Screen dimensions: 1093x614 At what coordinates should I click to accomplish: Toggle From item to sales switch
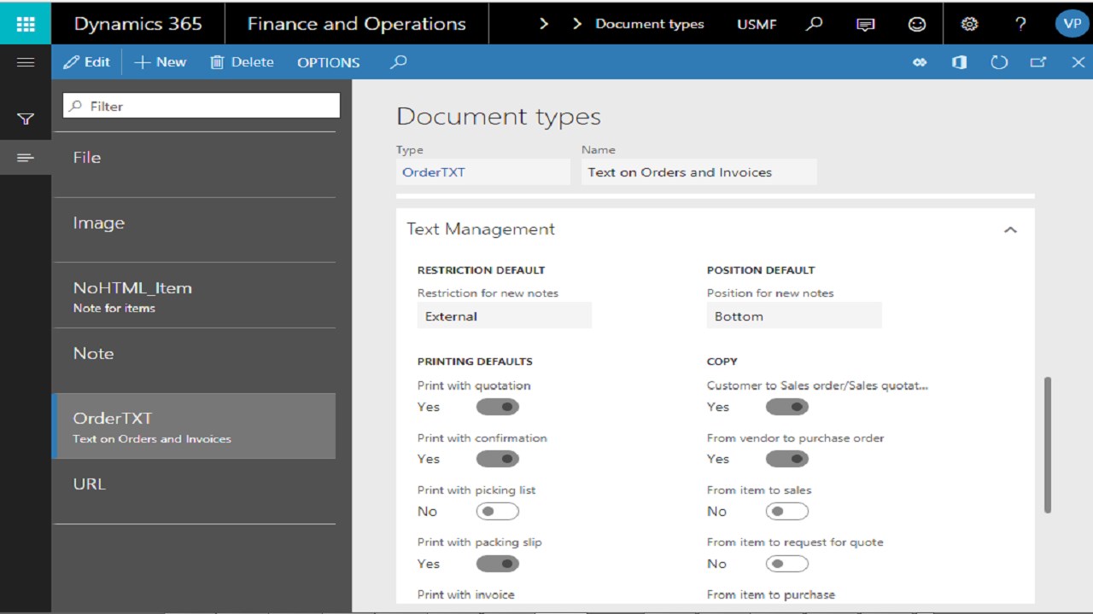click(787, 512)
